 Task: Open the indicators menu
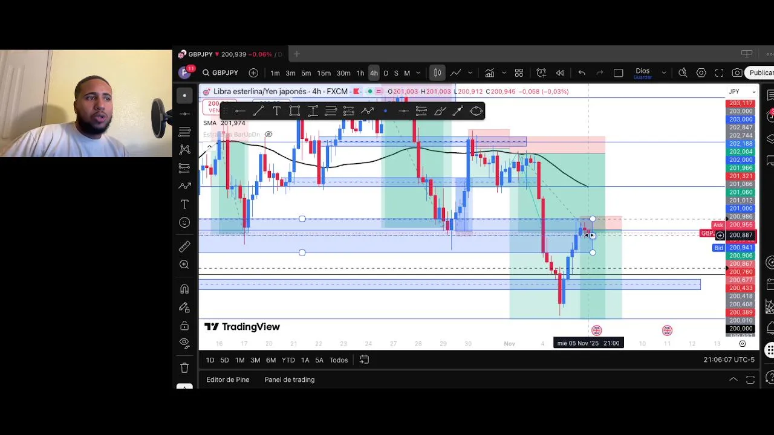coord(490,73)
